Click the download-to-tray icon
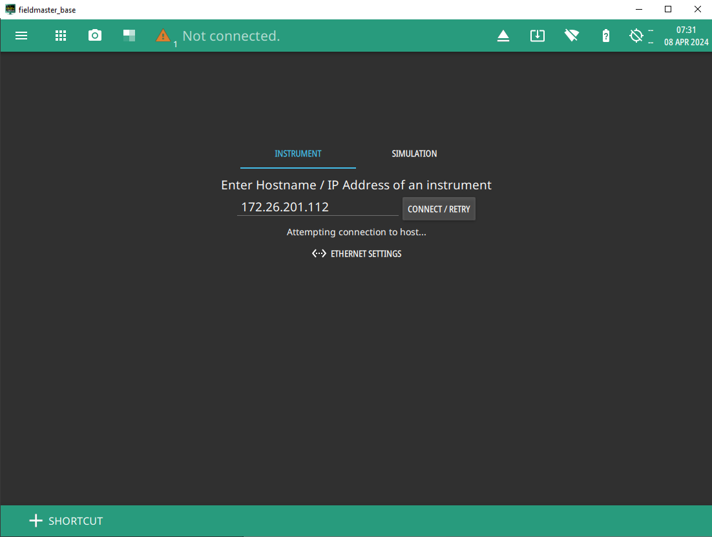712x537 pixels. tap(538, 36)
